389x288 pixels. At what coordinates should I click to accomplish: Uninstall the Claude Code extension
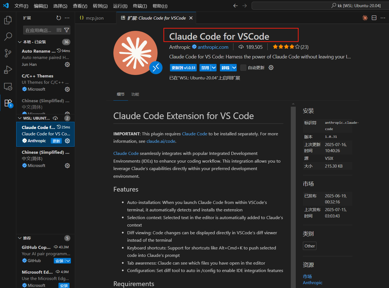(225, 68)
